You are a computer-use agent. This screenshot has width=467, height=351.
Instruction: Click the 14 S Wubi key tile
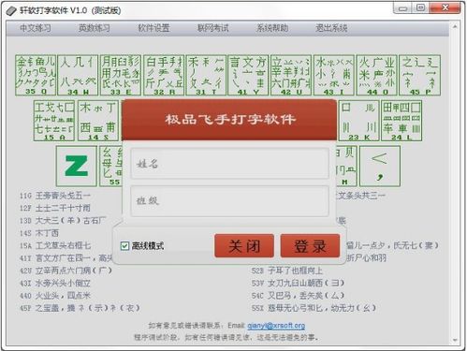[98, 121]
